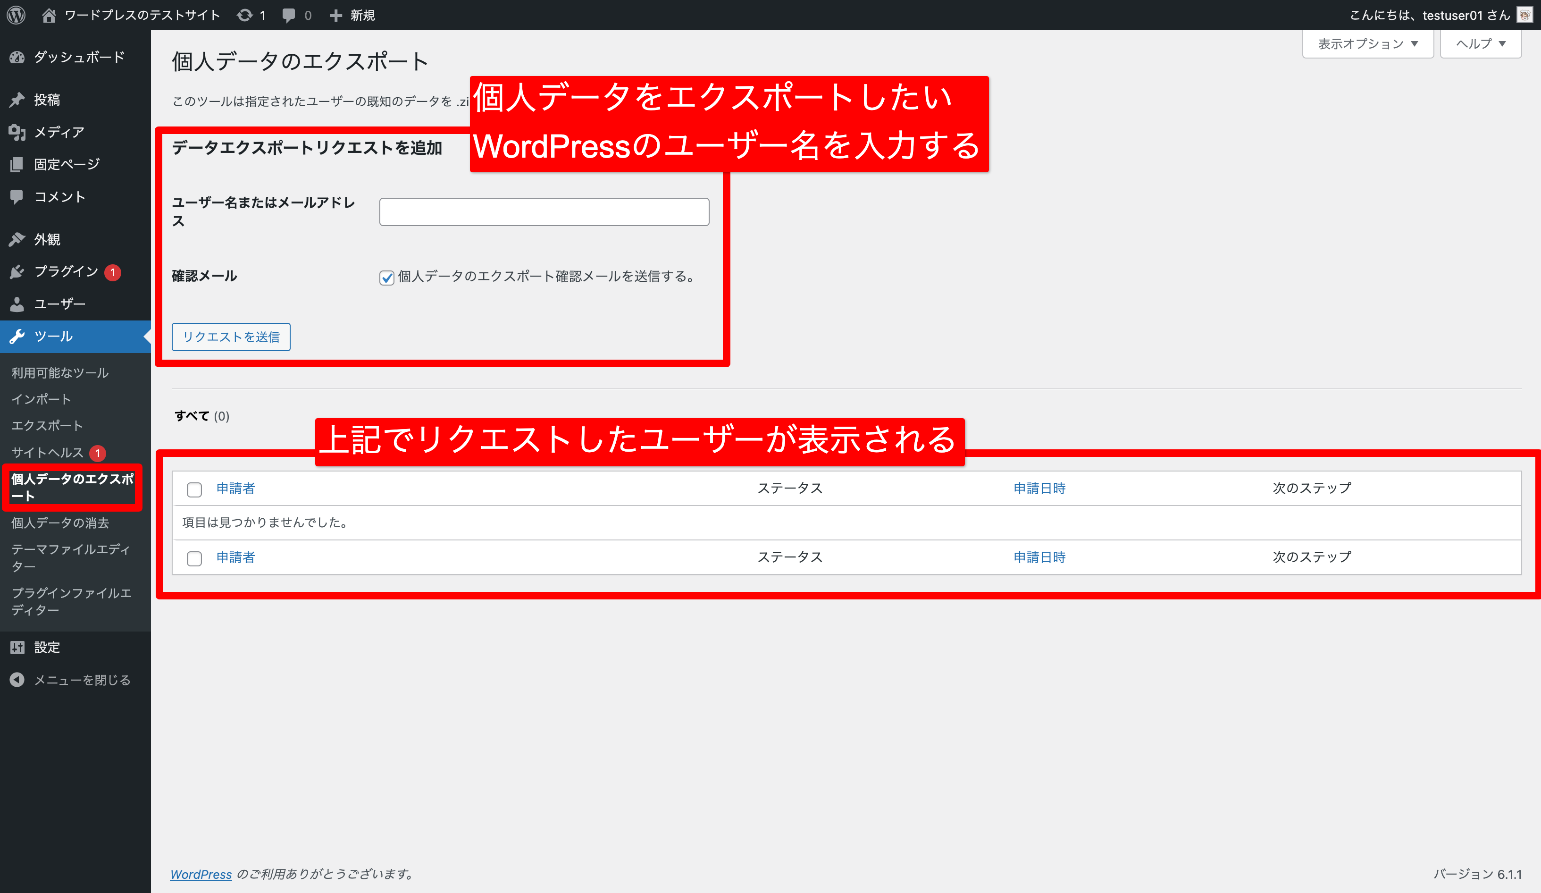Click バージョン 6.1.1 text in footer
Screen dimensions: 1541x893
tap(1477, 874)
